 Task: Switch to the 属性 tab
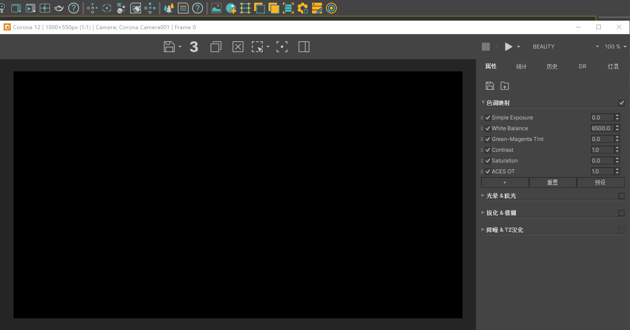491,66
